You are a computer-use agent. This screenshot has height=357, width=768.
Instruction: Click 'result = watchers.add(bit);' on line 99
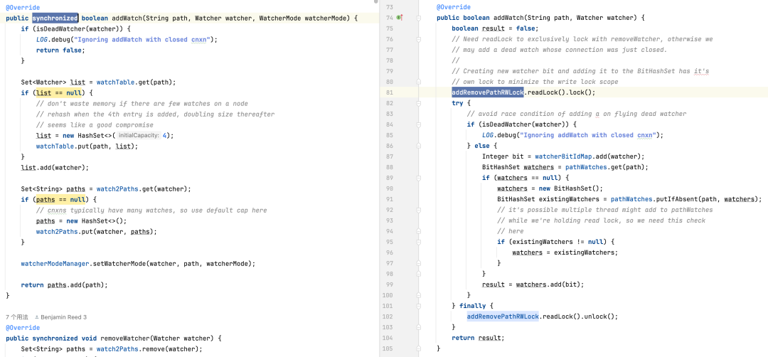pyautogui.click(x=533, y=284)
